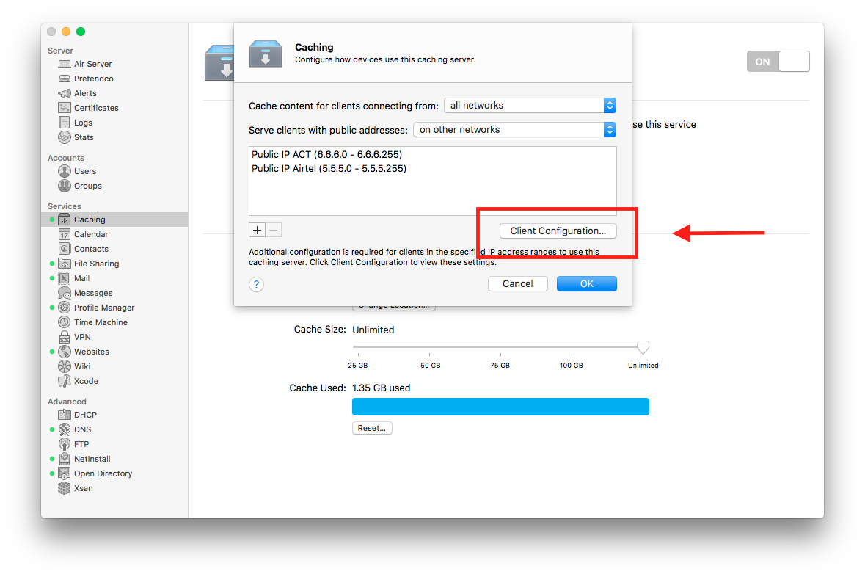Click the Client Configuration button
The width and height of the screenshot is (865, 577).
558,231
